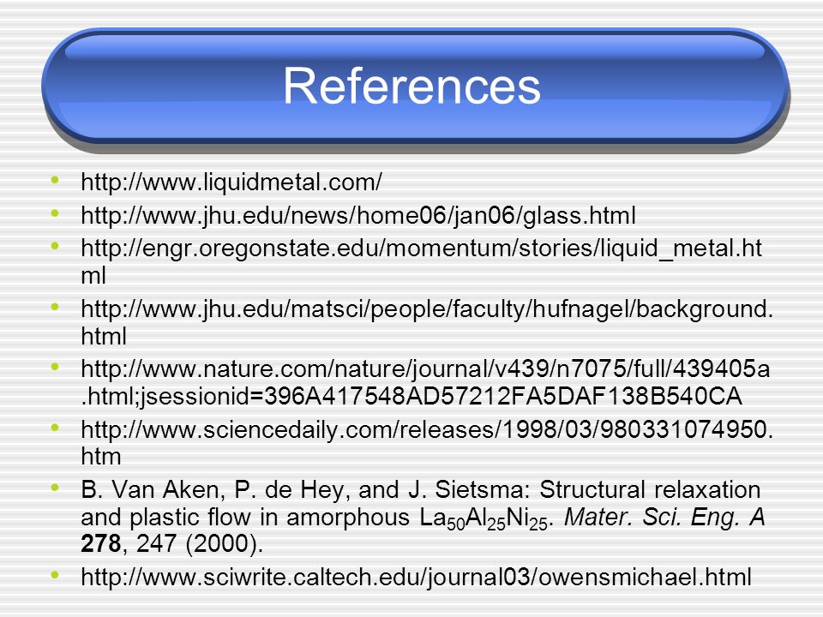Visit the Oregon State liquid_metal story URL

click(421, 261)
